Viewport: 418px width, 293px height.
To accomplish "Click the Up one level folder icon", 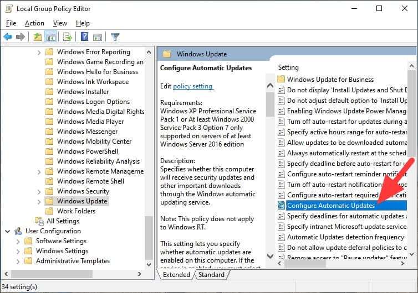I will 37,36.
